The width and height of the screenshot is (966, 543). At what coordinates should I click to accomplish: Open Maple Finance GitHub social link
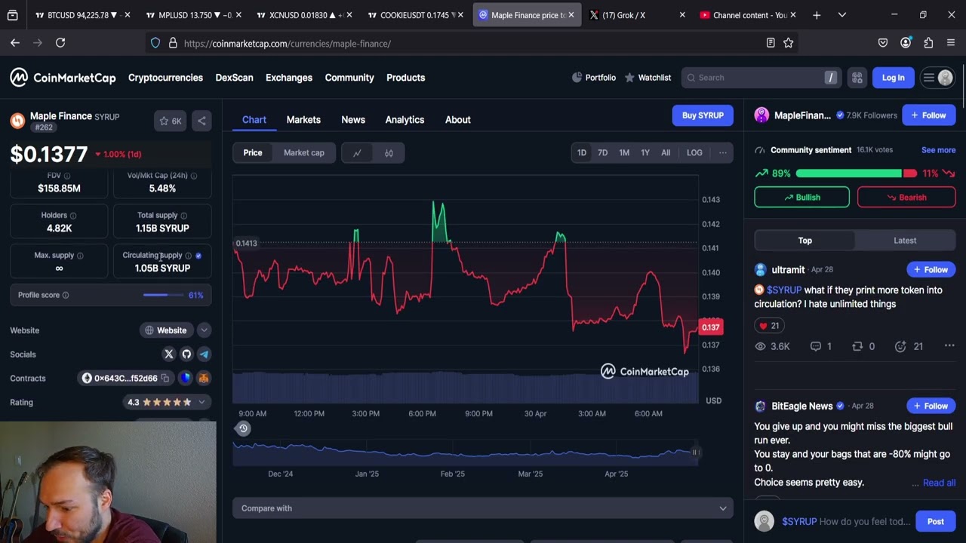[186, 354]
